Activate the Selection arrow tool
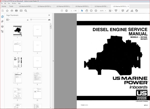 coord(82,11)
